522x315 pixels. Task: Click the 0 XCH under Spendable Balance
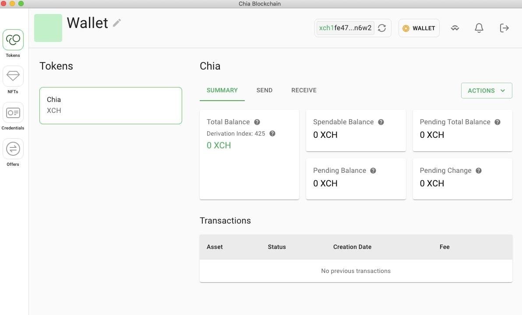[x=325, y=135]
